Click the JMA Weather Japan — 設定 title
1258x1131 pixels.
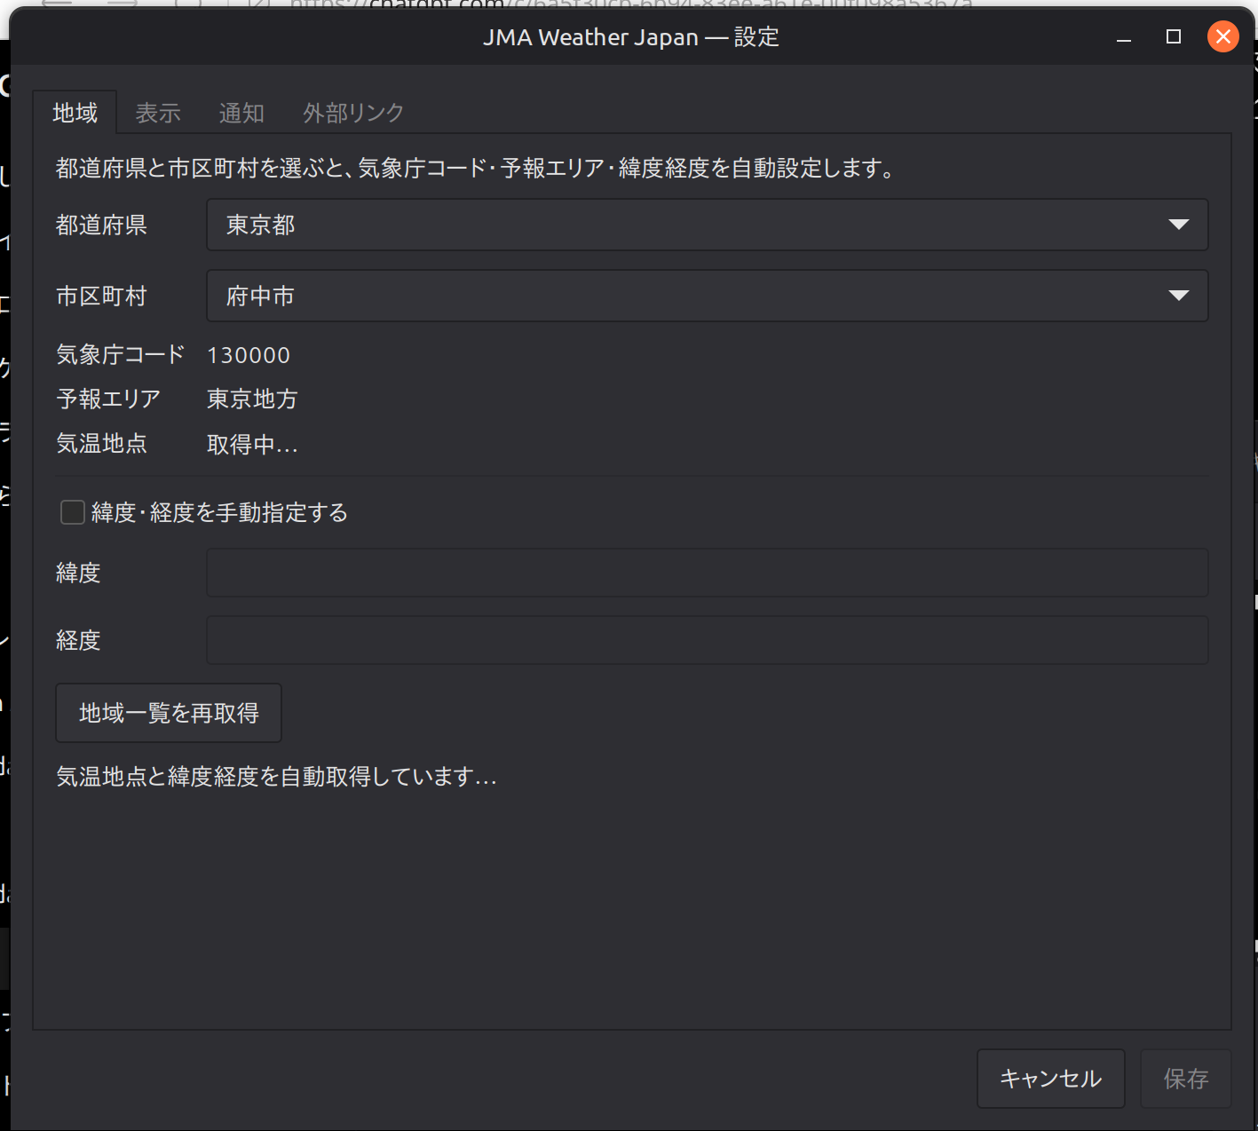click(x=631, y=37)
